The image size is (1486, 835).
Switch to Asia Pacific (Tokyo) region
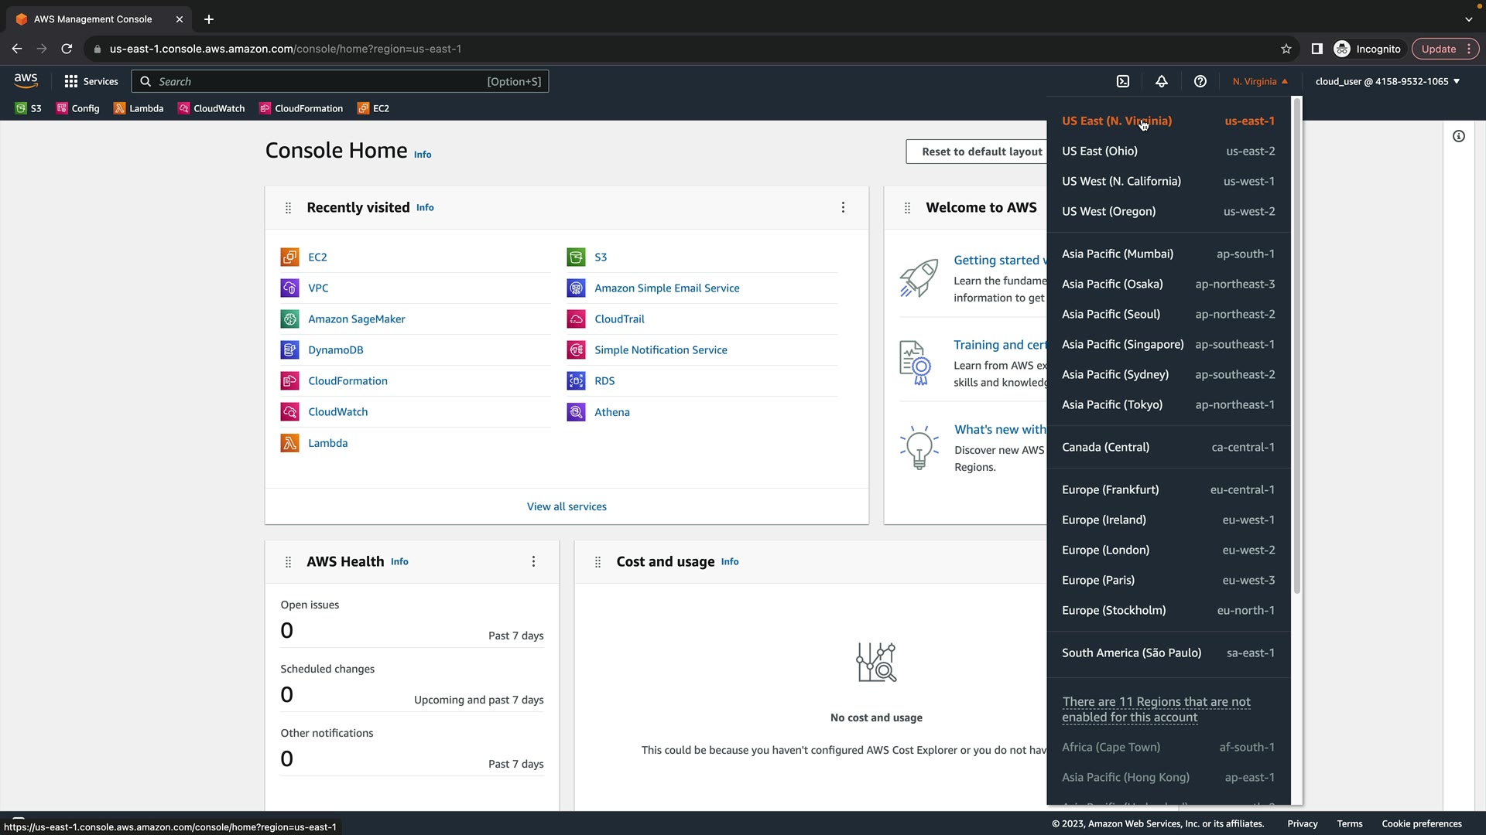1168,404
